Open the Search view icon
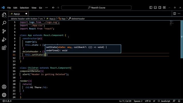The height and width of the screenshot is (103, 183). (4, 23)
